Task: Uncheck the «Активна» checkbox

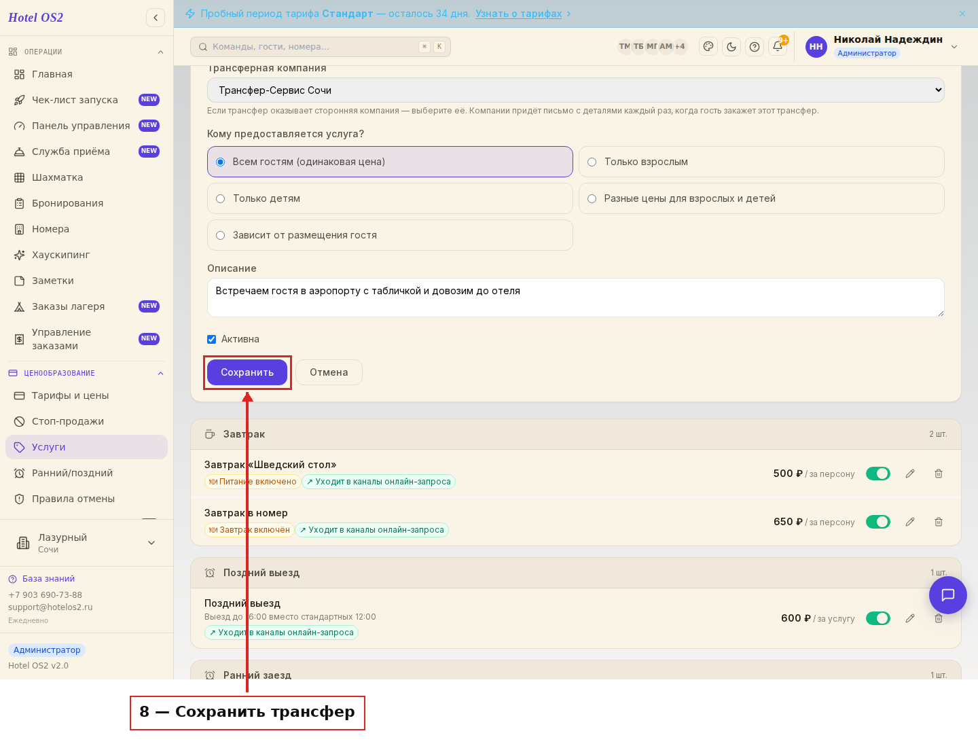Action: point(212,339)
